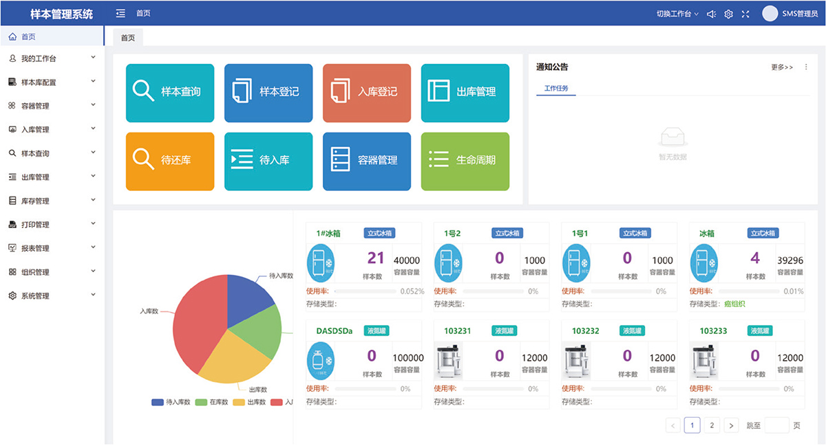Screen dimensions: 826x448
Task: Open the three-dot menu in 通知公告
Action: (806, 67)
